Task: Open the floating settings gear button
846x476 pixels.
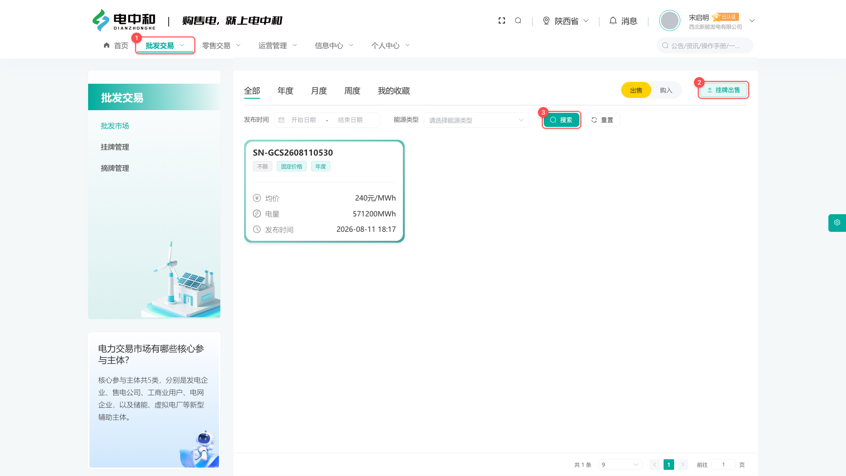Action: pos(837,223)
